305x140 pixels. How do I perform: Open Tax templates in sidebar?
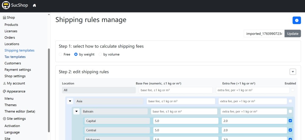[x=15, y=57]
